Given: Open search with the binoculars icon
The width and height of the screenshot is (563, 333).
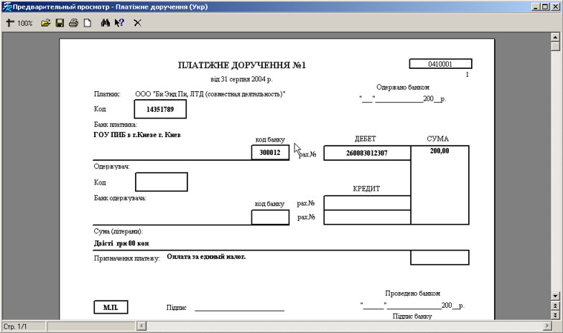Looking at the screenshot, I should point(105,23).
